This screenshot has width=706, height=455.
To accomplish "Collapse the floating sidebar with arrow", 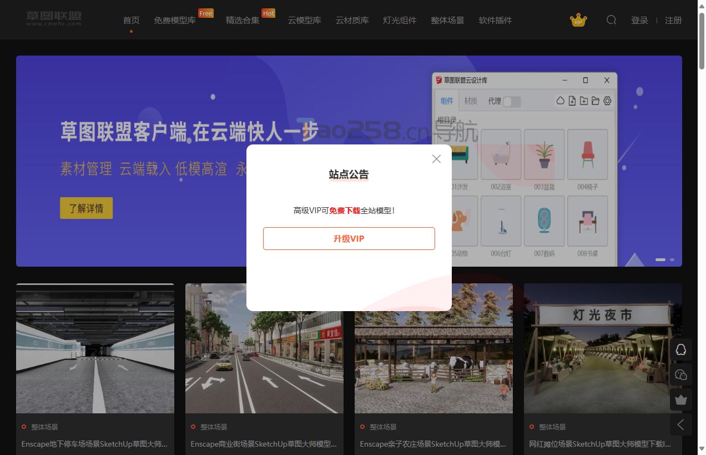I will click(680, 424).
